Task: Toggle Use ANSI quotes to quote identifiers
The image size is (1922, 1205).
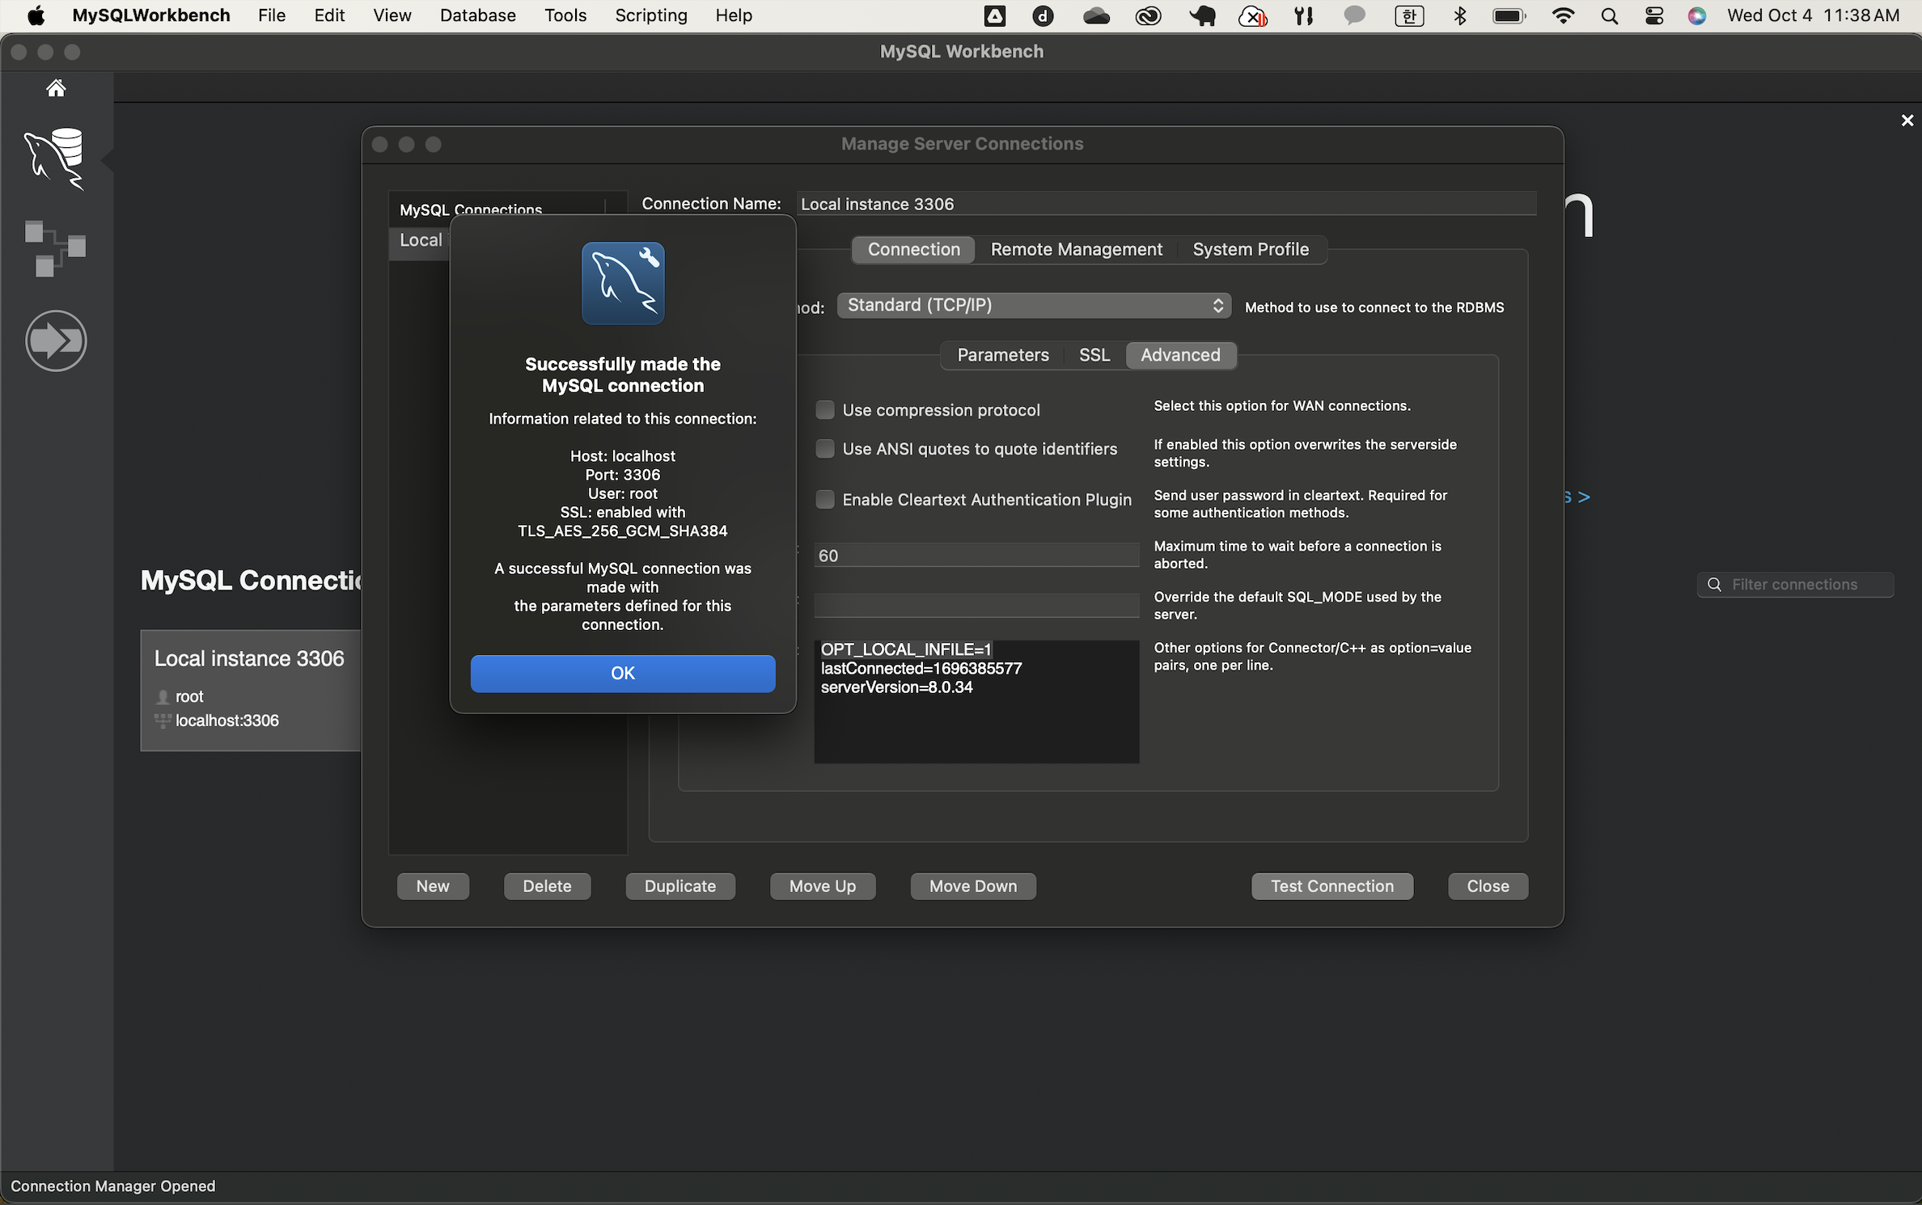Action: 824,449
